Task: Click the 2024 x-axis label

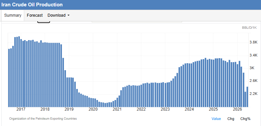Action: pos(189,109)
